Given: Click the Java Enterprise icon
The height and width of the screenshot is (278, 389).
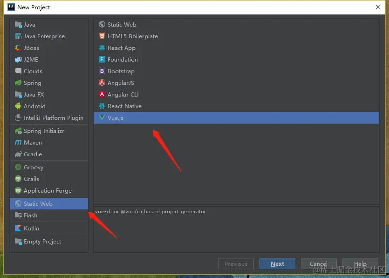Looking at the screenshot, I should pyautogui.click(x=18, y=36).
